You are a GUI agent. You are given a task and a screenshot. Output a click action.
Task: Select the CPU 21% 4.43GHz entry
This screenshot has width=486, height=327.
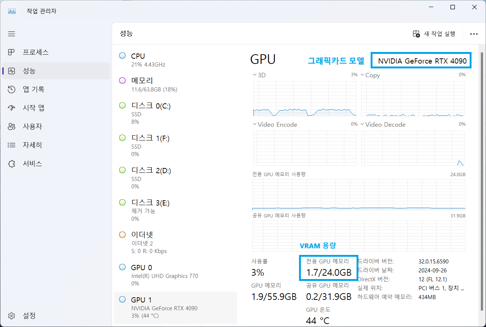point(175,60)
